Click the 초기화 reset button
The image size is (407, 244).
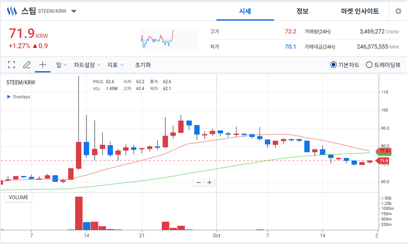click(143, 65)
